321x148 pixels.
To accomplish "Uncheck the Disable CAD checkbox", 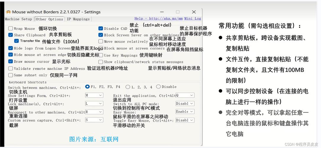I will [x=100, y=28].
